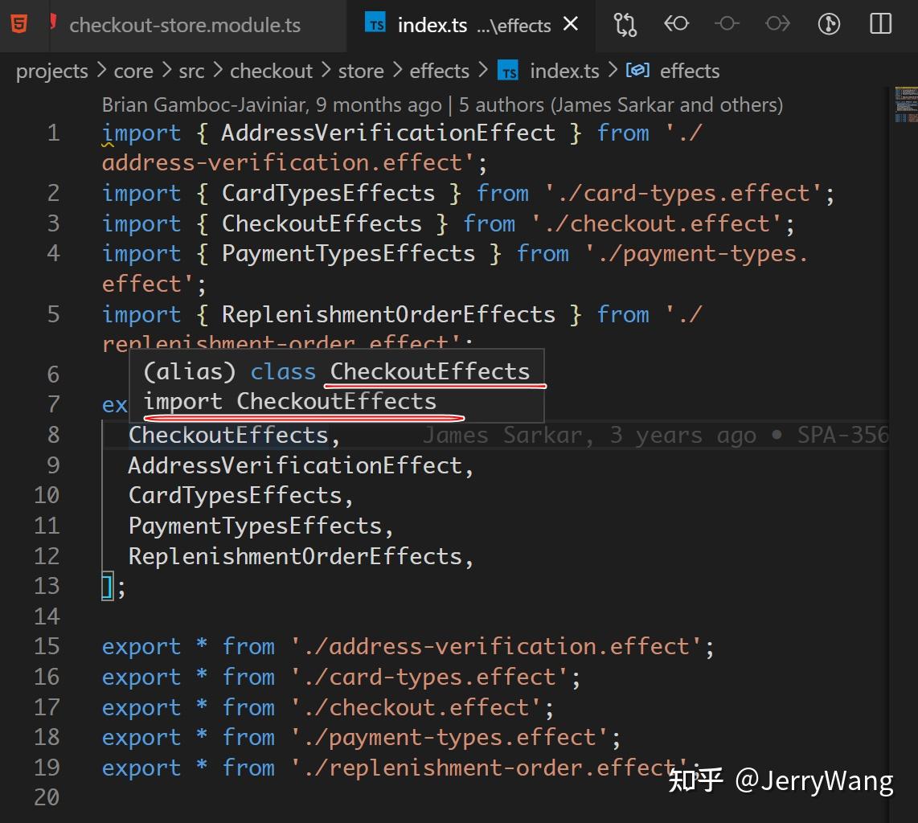918x823 pixels.
Task: Click AddressVerificationEffect on line 9
Action: click(295, 466)
